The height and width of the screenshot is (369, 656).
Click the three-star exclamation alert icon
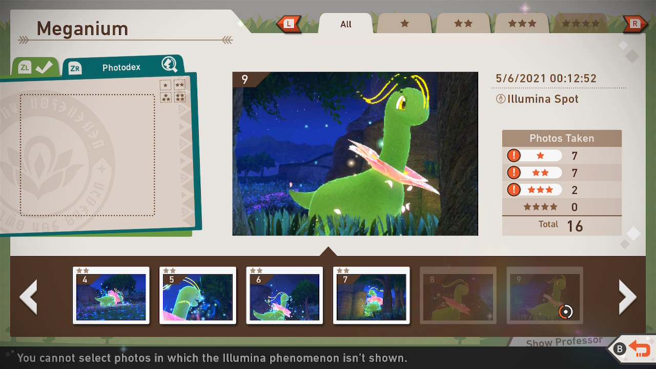pyautogui.click(x=514, y=190)
